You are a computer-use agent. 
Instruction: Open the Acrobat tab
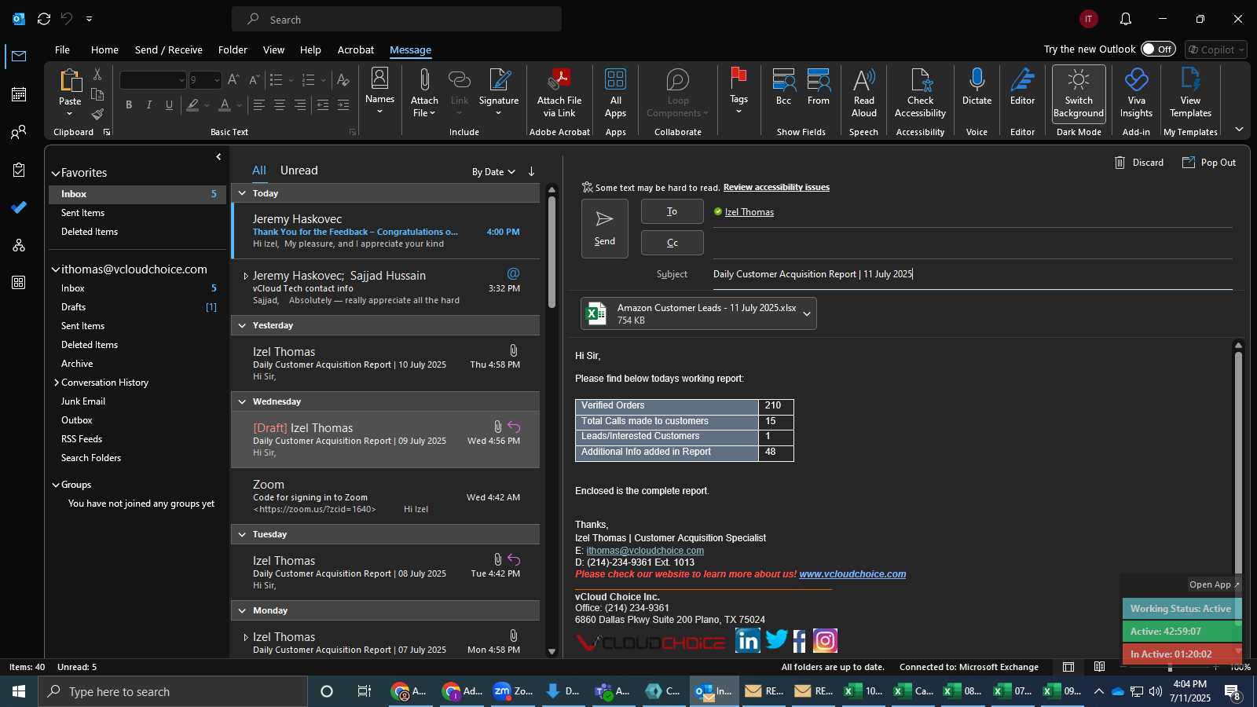coord(355,49)
